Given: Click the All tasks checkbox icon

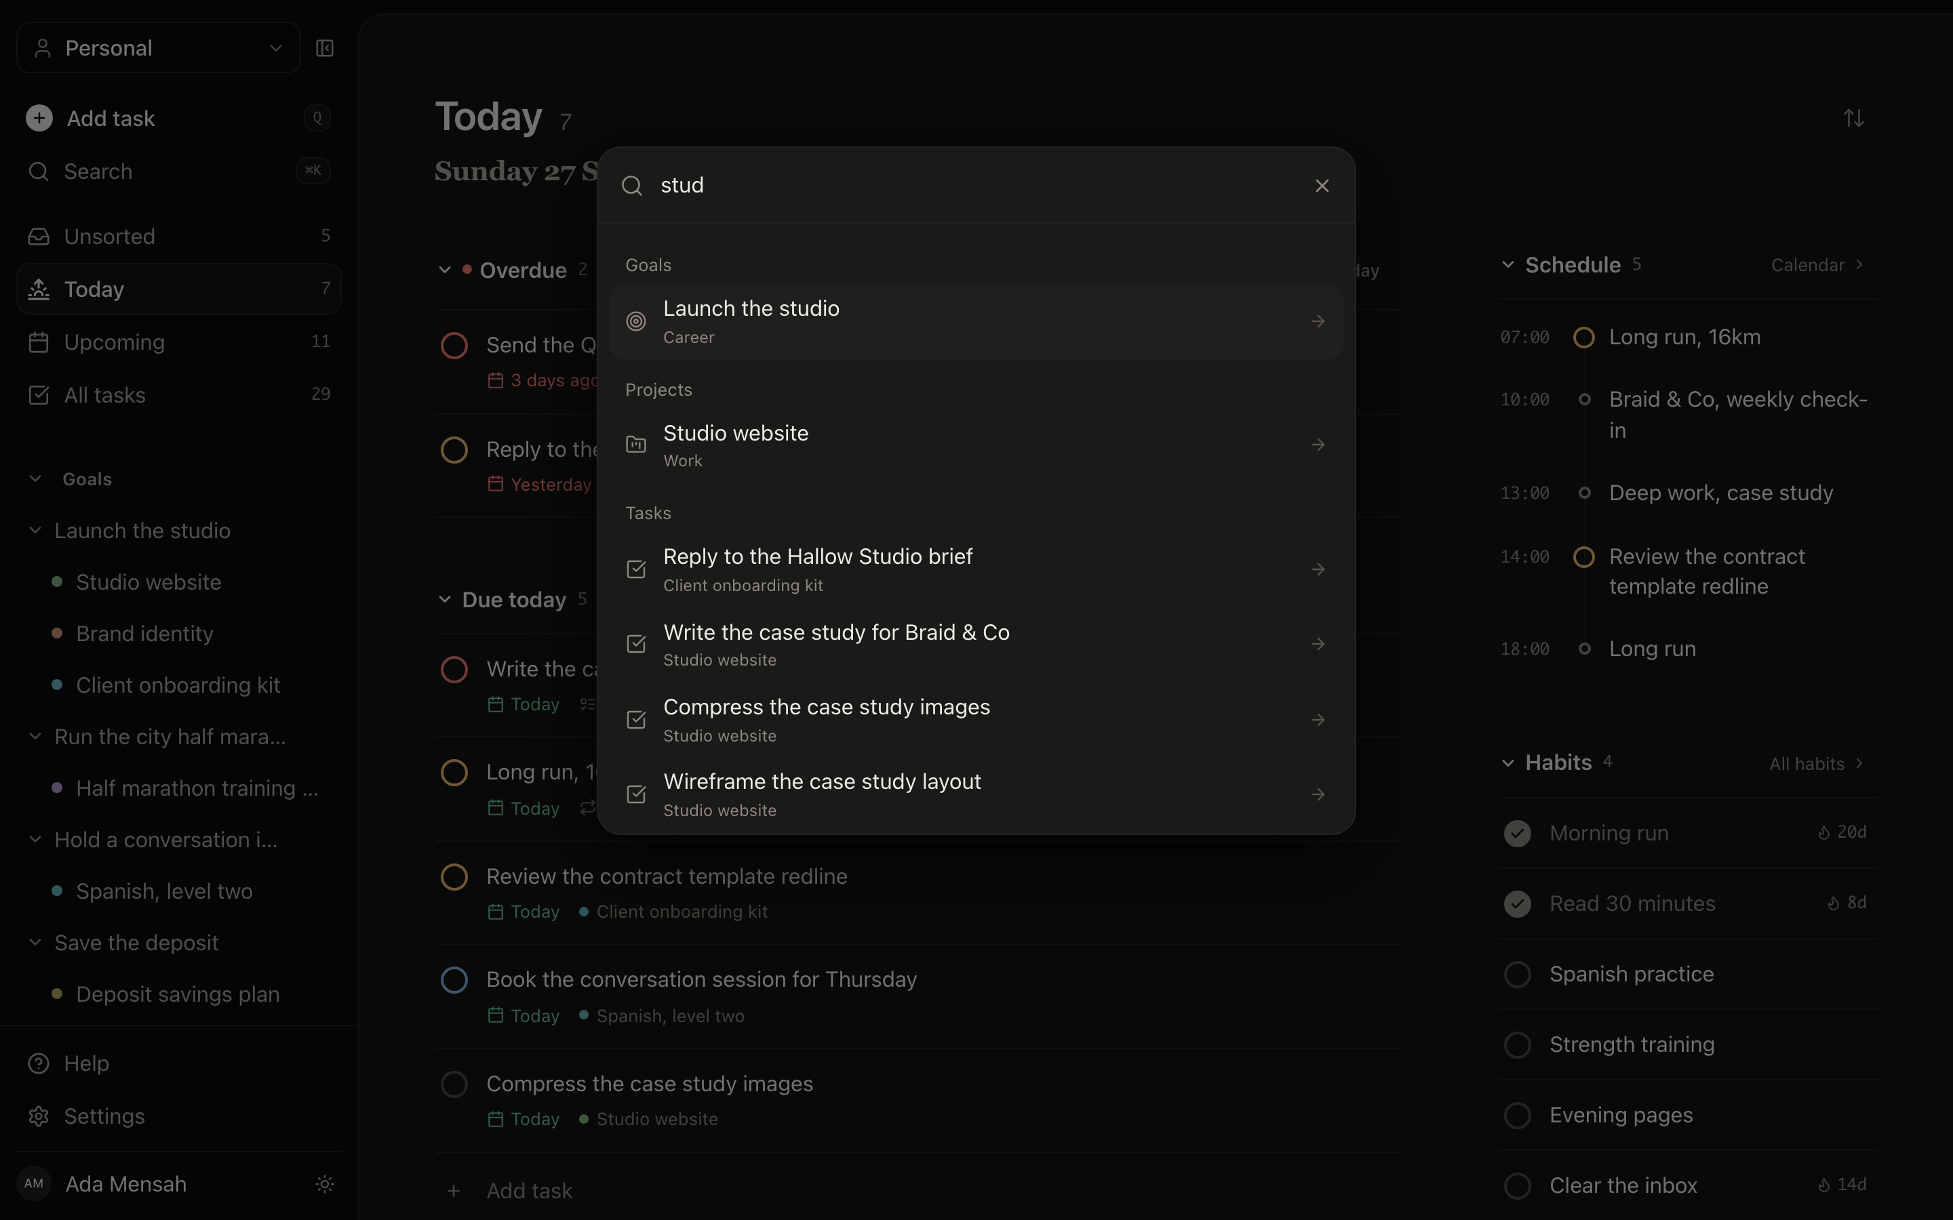Looking at the screenshot, I should (39, 394).
